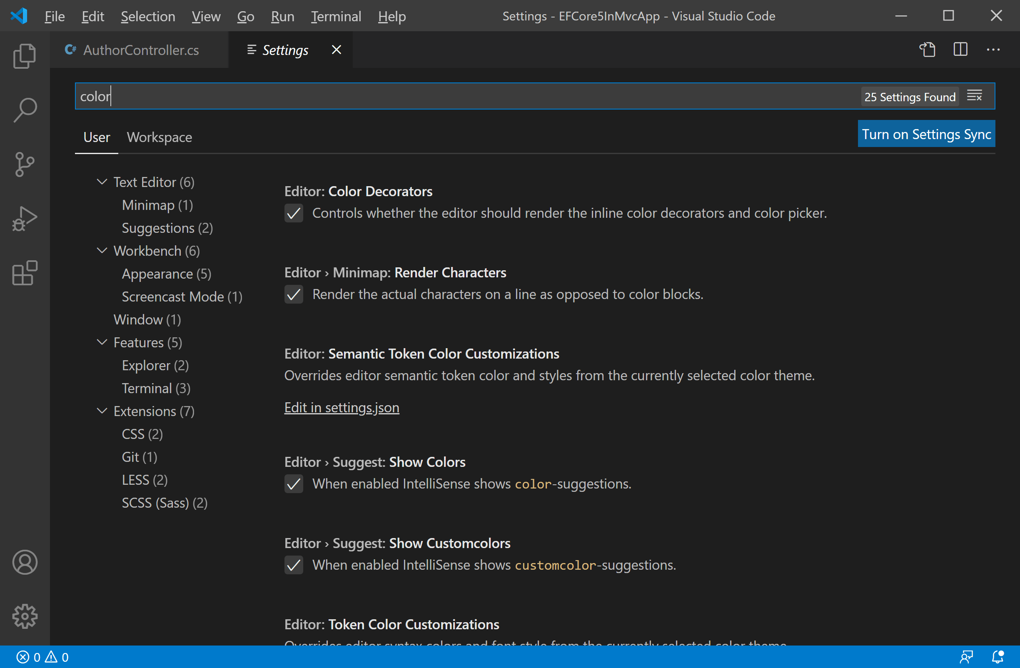Open the Source Control panel icon

click(x=25, y=165)
